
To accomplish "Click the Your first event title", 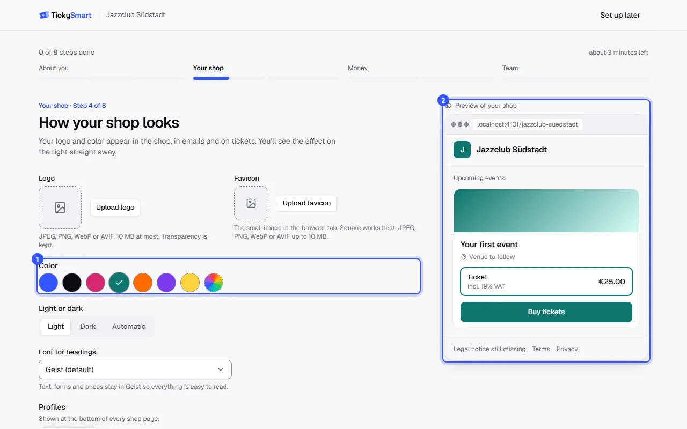I will coord(489,245).
